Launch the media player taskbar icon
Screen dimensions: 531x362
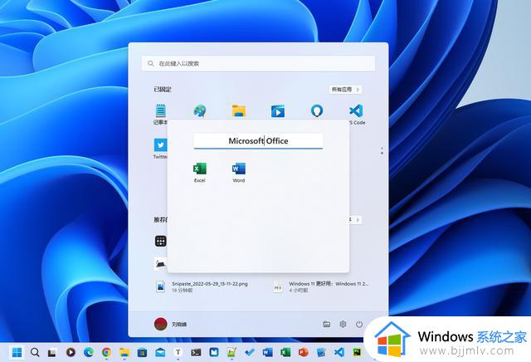71,353
